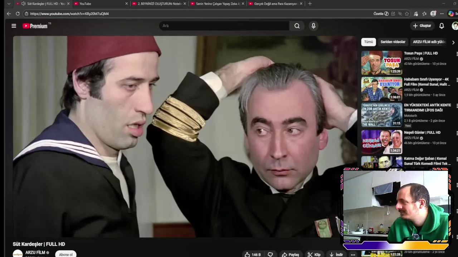Screen dimensions: 458x257
Task: Open more actions (three dots) under the video
Action: [x=353, y=255]
